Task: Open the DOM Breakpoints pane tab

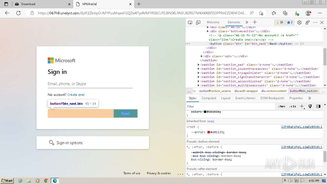Action: [272, 98]
